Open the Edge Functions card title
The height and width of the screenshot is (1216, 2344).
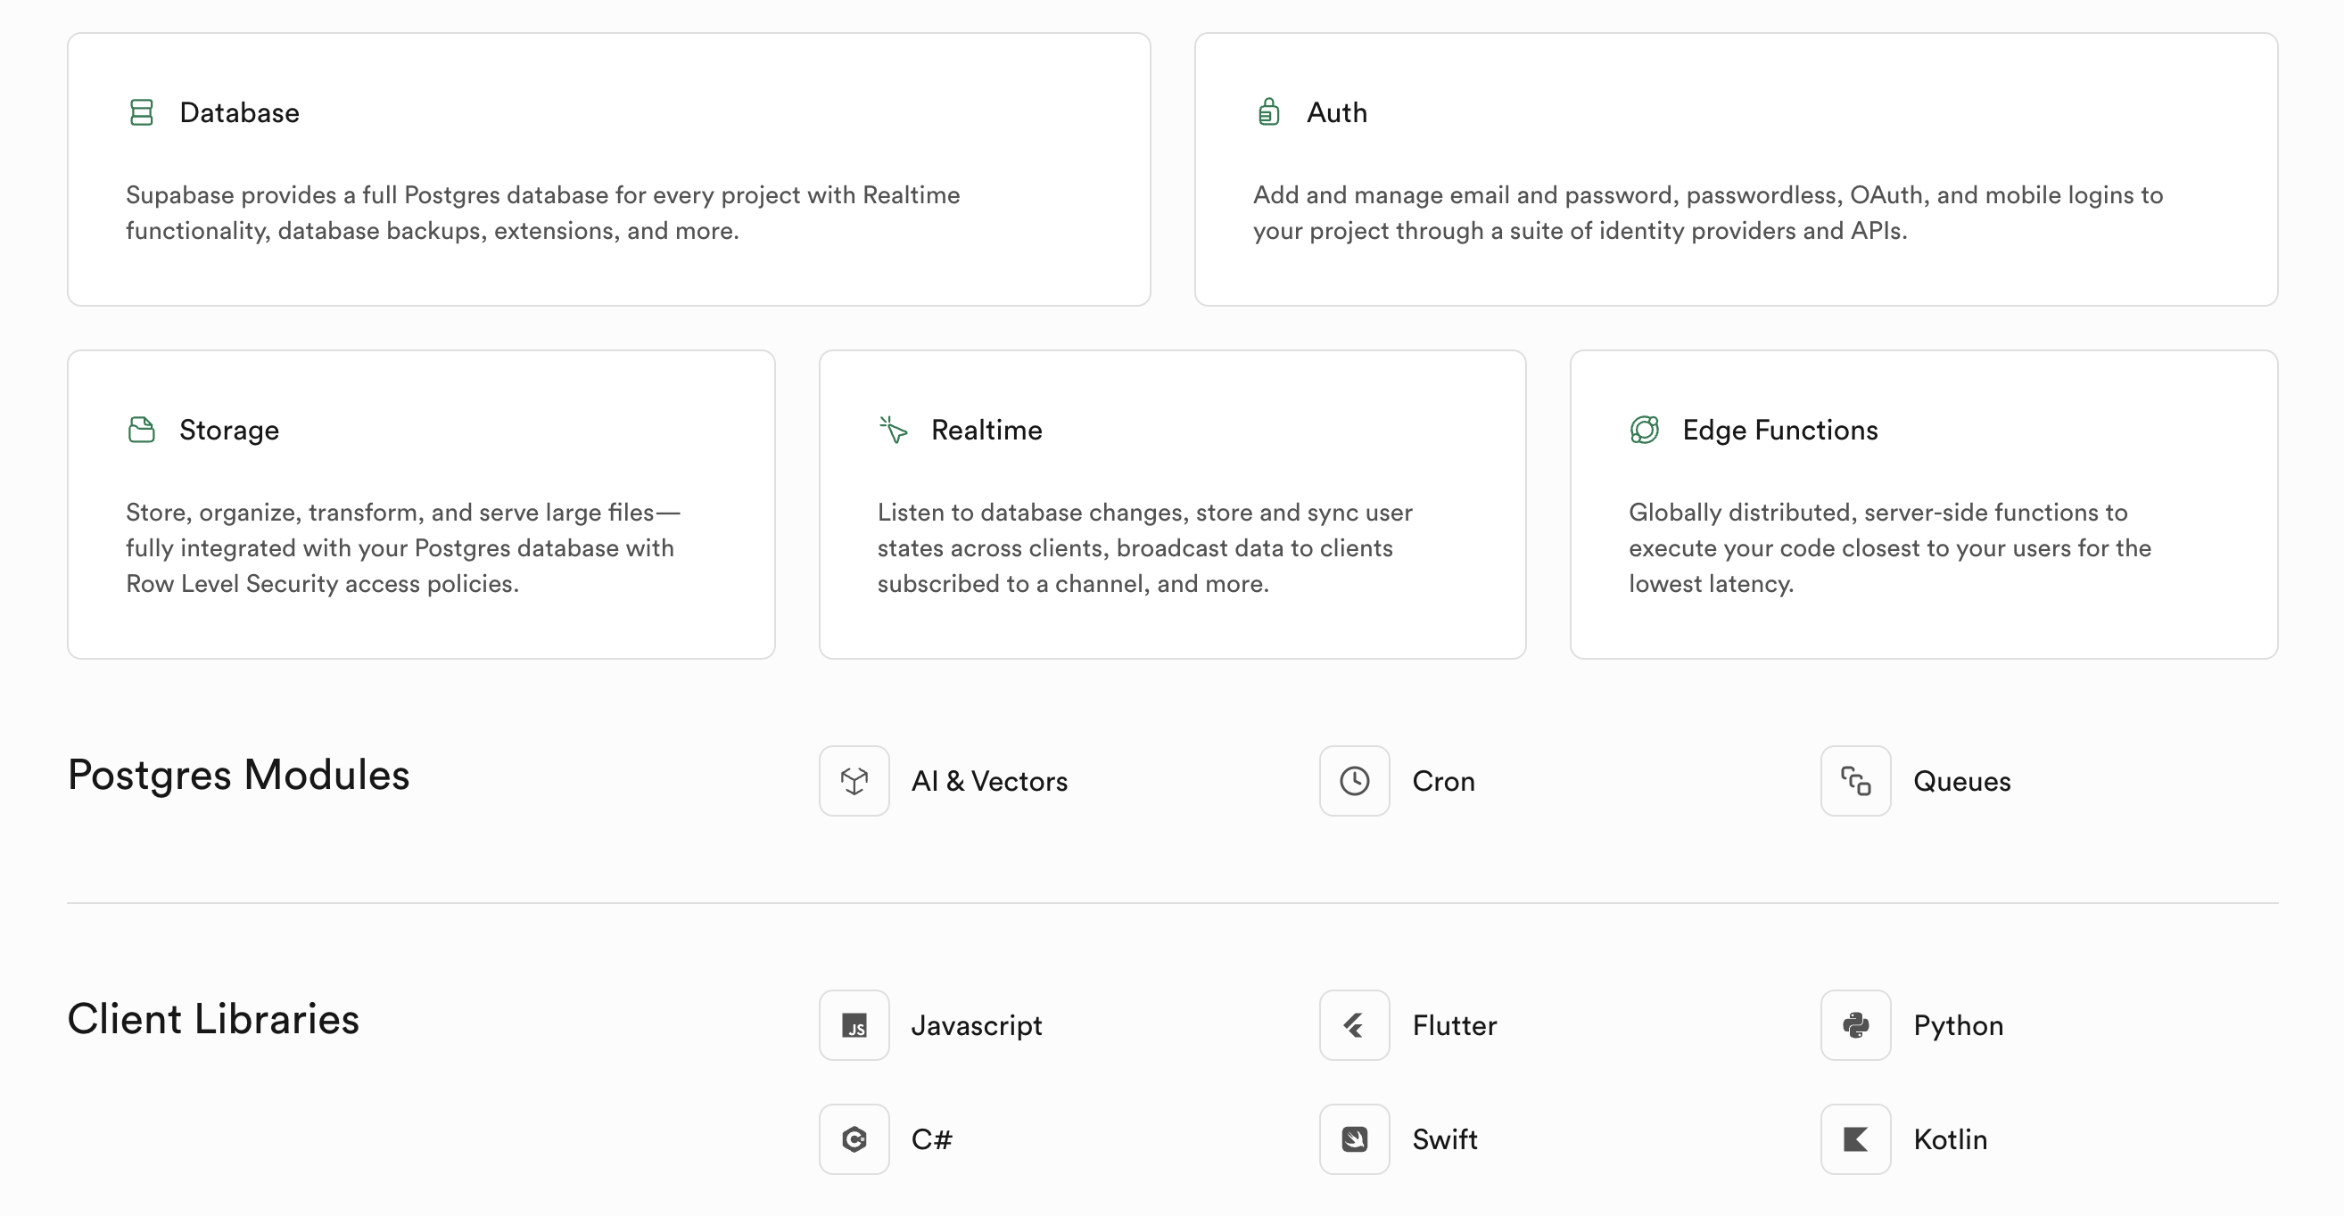(x=1779, y=431)
